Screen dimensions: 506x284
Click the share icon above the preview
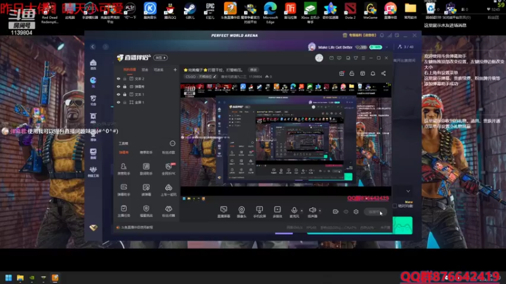coord(383,73)
